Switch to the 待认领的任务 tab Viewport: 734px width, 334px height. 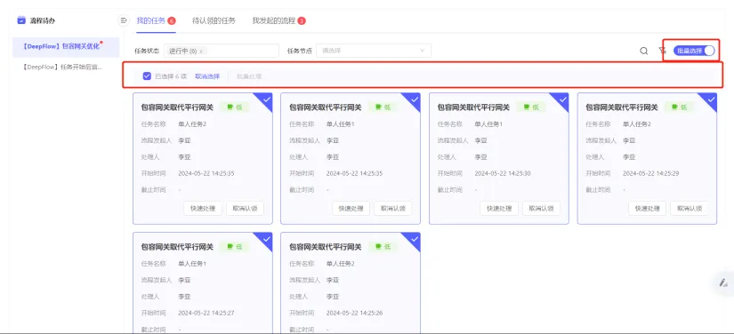(x=214, y=20)
